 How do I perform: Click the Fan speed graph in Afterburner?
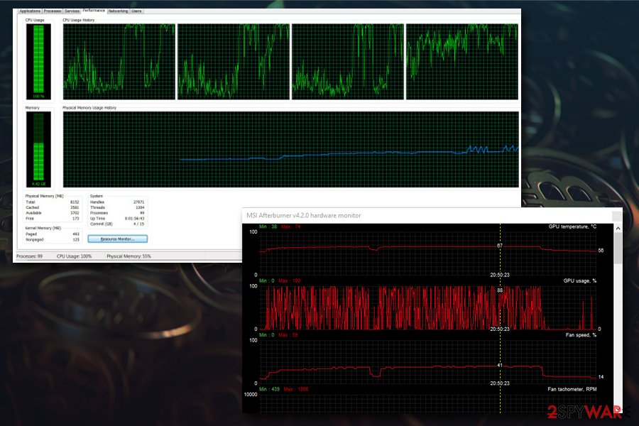(428, 361)
